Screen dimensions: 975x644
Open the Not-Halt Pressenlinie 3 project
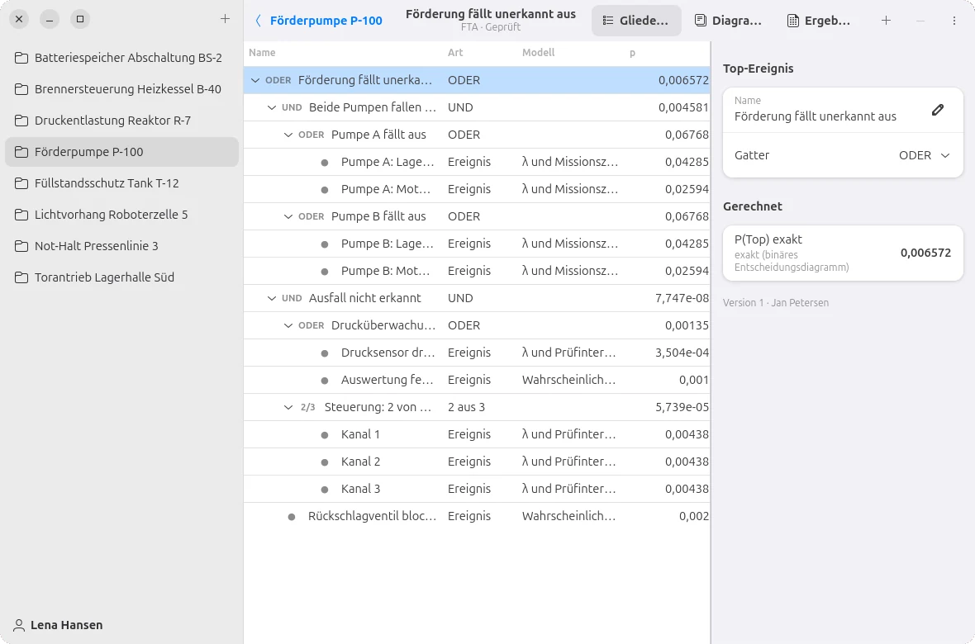pos(122,246)
